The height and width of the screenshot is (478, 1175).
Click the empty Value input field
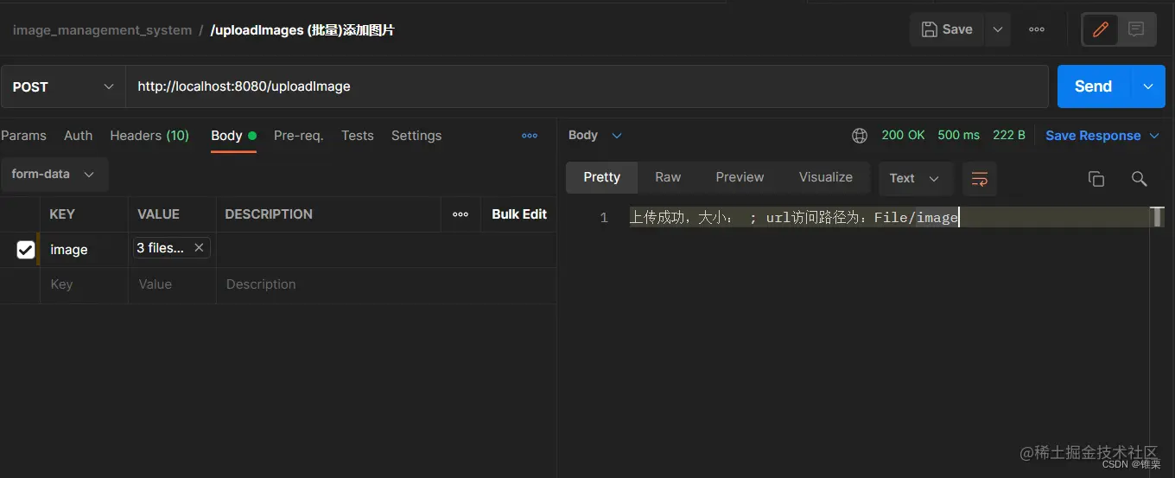click(x=172, y=284)
